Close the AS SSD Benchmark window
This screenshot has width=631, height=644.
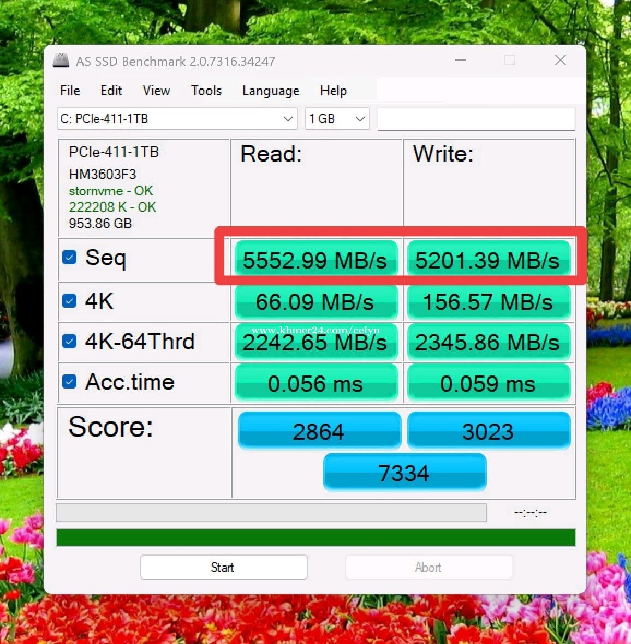click(560, 61)
